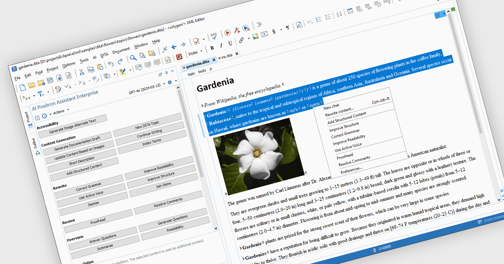Click the Insert media object icon
Viewport: 504px width, 264px height.
264,34
